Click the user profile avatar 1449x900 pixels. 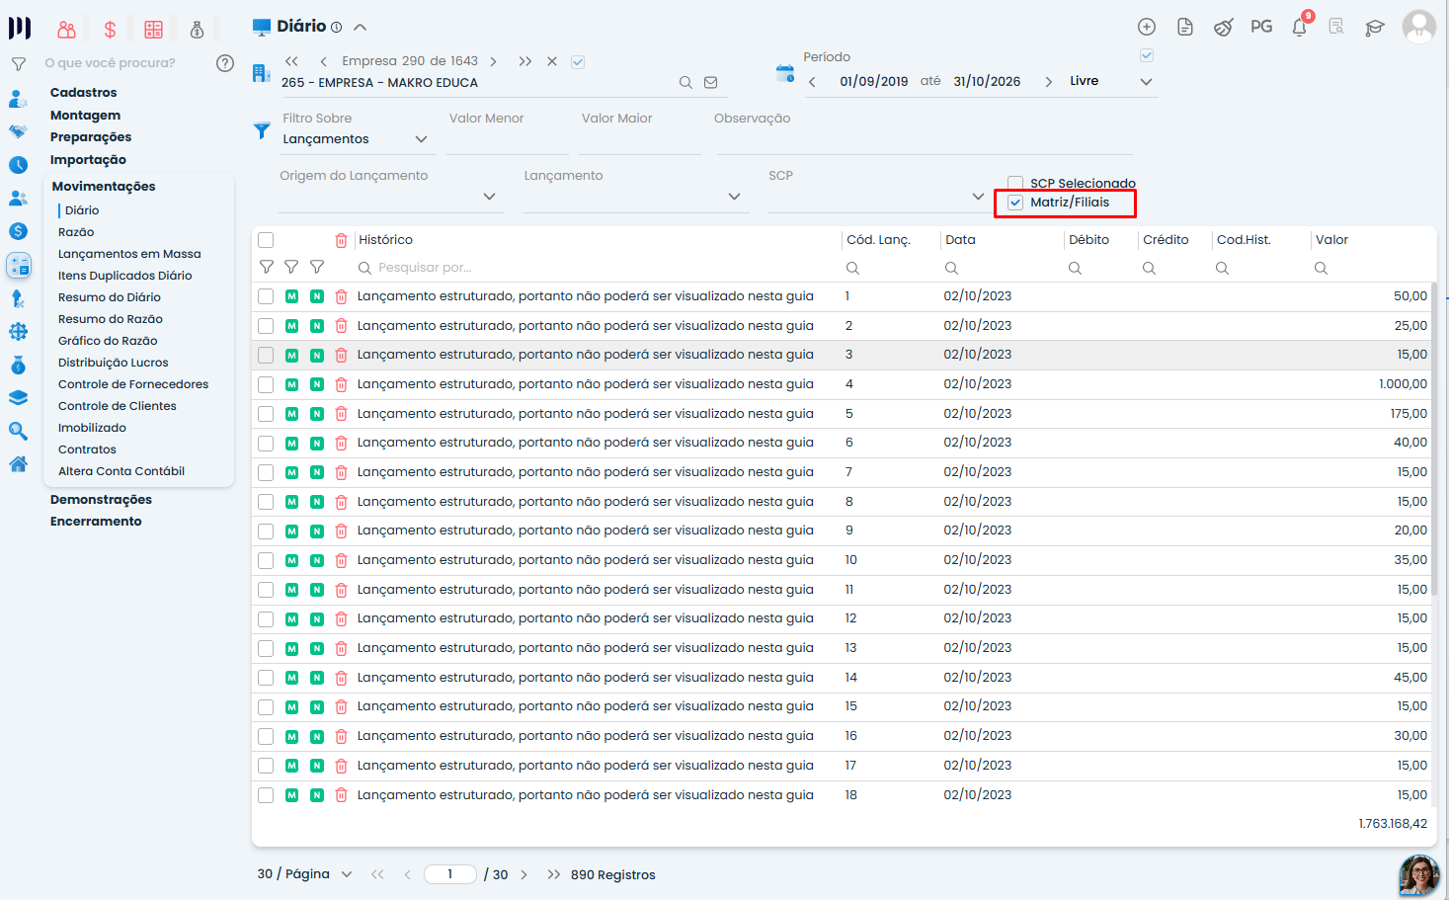point(1419,27)
